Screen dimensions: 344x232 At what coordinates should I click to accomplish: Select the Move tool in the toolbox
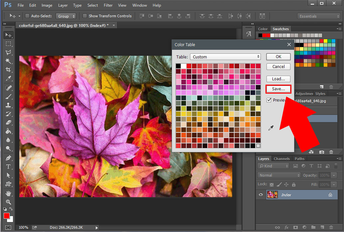8,35
